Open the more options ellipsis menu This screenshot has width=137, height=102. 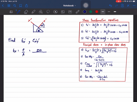pos(134,6)
